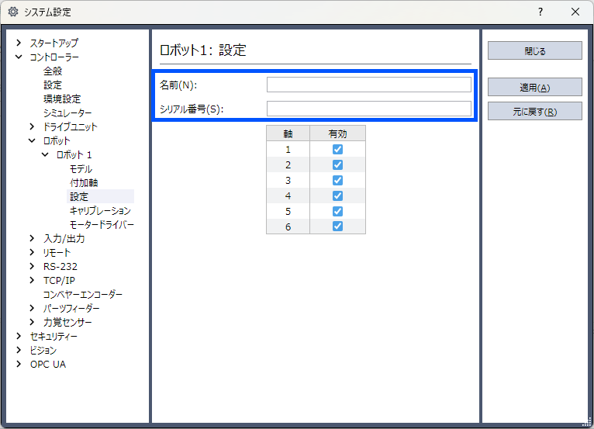
Task: Select コンベヤーエンコーダー in the tree
Action: pyautogui.click(x=82, y=295)
